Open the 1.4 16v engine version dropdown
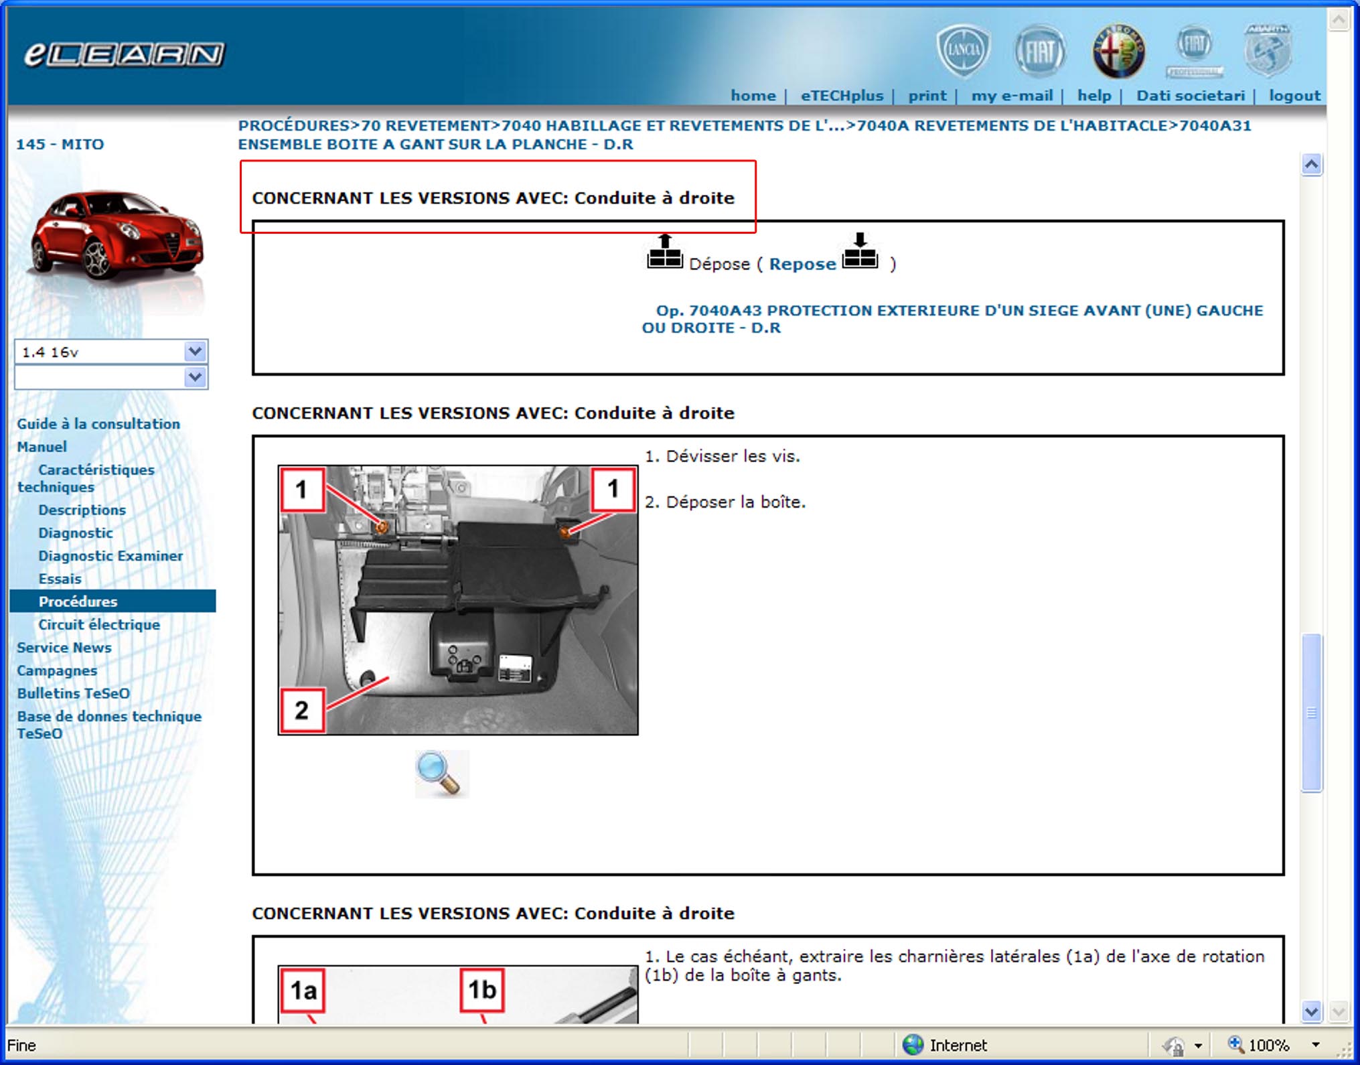This screenshot has width=1360, height=1065. [194, 351]
